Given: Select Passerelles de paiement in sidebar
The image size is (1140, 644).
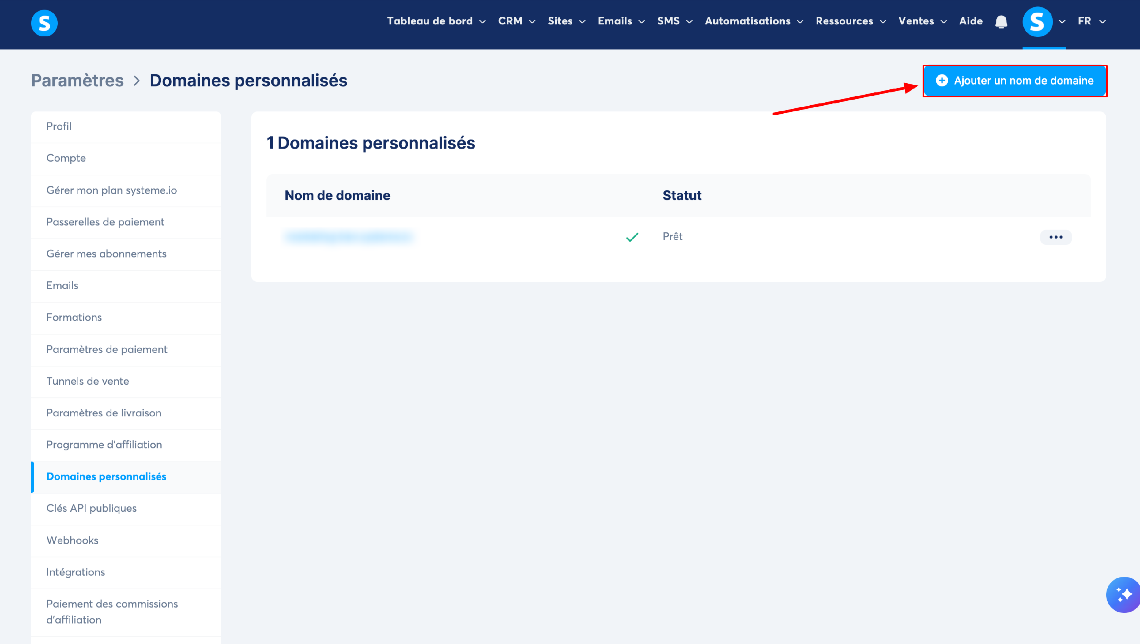Looking at the screenshot, I should click(105, 222).
